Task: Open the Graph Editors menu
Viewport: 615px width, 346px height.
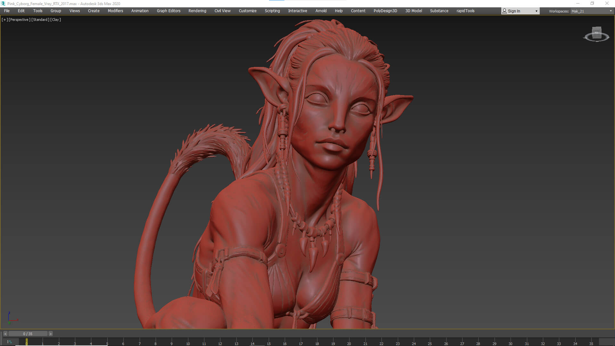Action: pyautogui.click(x=168, y=11)
